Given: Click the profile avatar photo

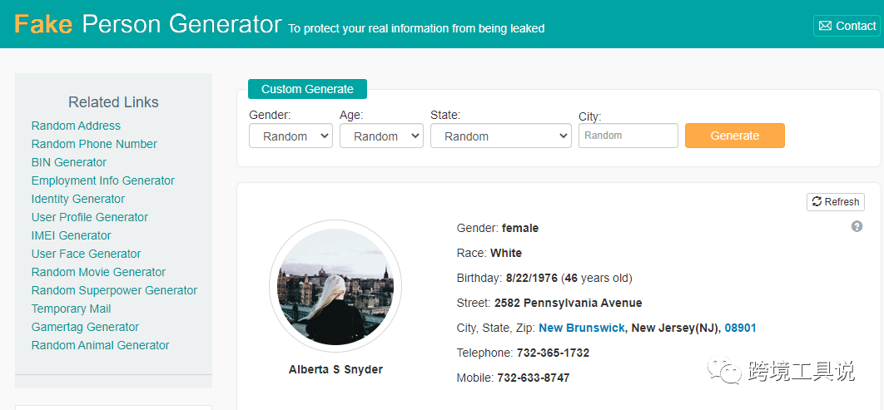Looking at the screenshot, I should (x=335, y=286).
